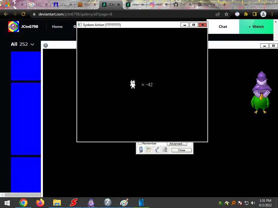Screen dimensions: 278x208
Task: Open the Chrome extensions puzzle icon
Action: [x=246, y=14]
